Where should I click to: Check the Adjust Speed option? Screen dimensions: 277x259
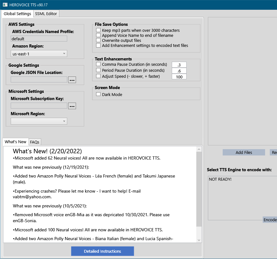click(x=98, y=76)
